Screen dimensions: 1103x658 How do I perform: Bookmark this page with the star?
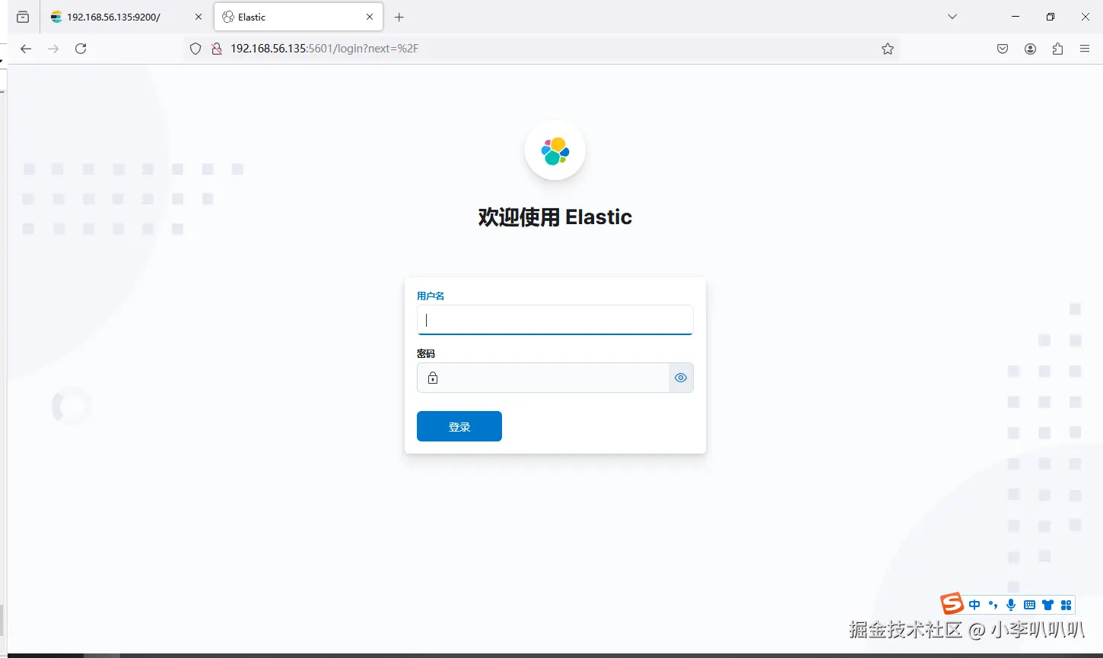tap(887, 49)
